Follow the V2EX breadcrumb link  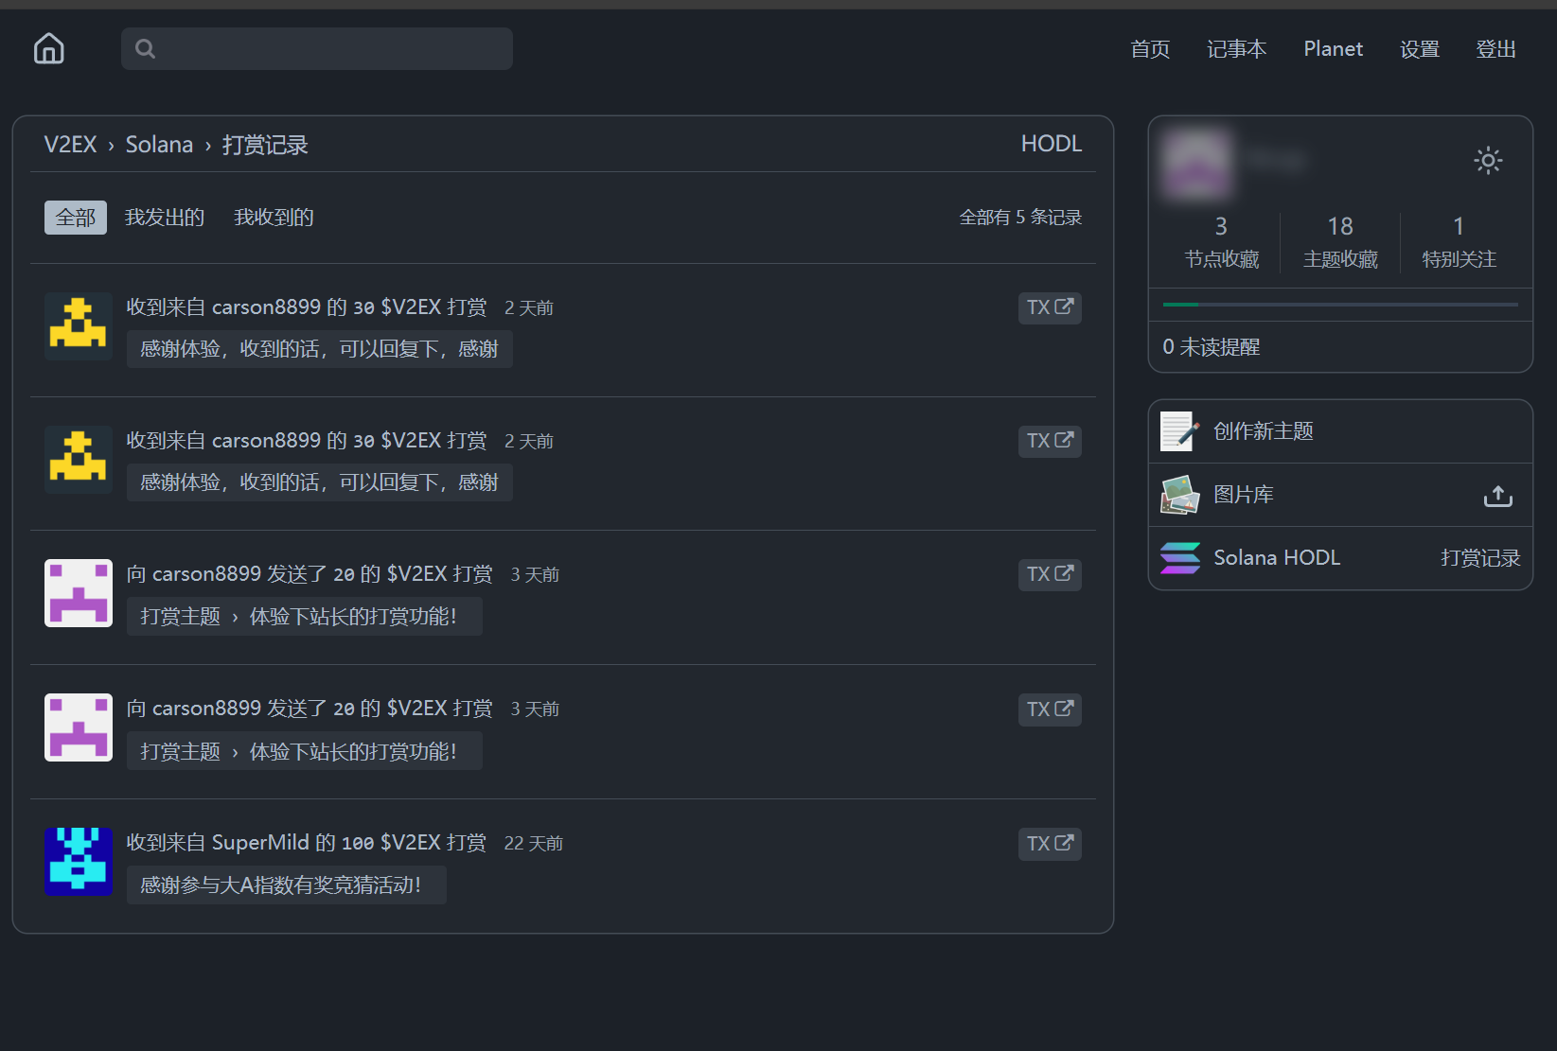(x=70, y=145)
